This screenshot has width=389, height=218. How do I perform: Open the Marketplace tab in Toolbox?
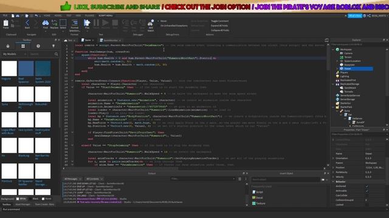point(8,46)
